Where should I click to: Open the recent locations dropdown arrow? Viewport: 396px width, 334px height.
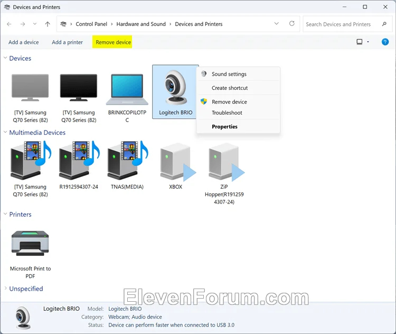point(35,24)
